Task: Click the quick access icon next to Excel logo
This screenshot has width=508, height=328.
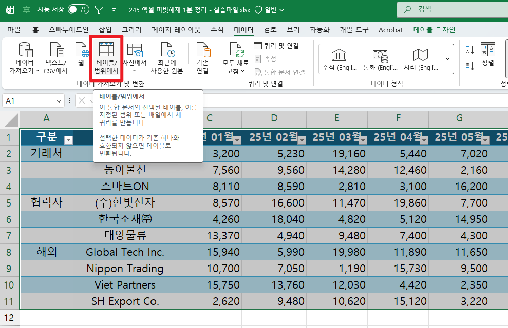Action: click(26, 10)
